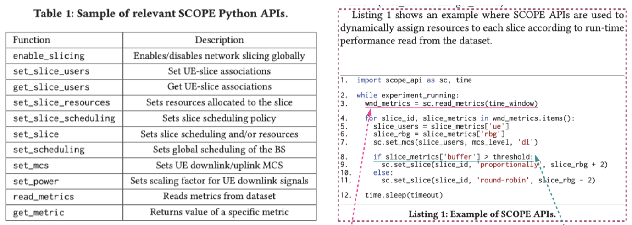Click the set_mcs function cell
Image resolution: width=632 pixels, height=225 pixels.
(31, 165)
